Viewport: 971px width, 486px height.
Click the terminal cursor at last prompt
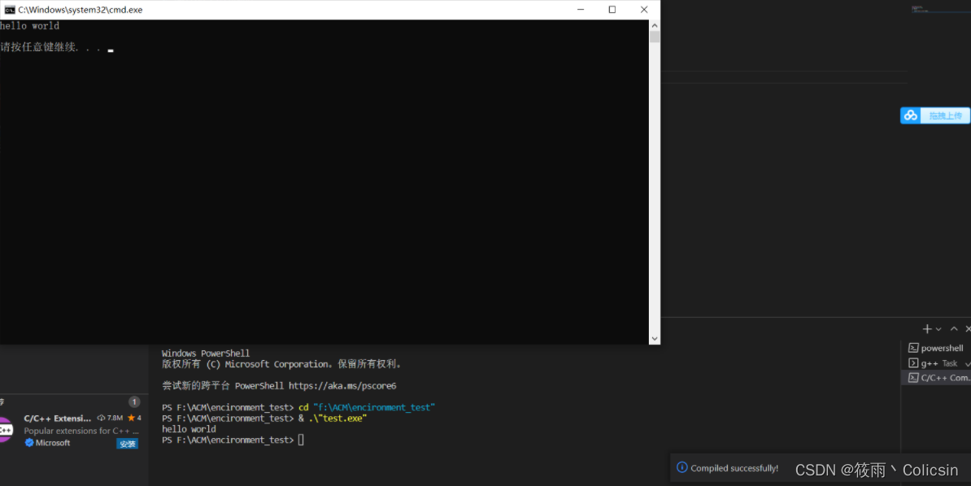coord(301,440)
